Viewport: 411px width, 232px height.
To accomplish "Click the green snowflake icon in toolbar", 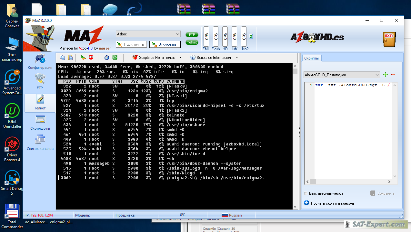I will point(115,58).
